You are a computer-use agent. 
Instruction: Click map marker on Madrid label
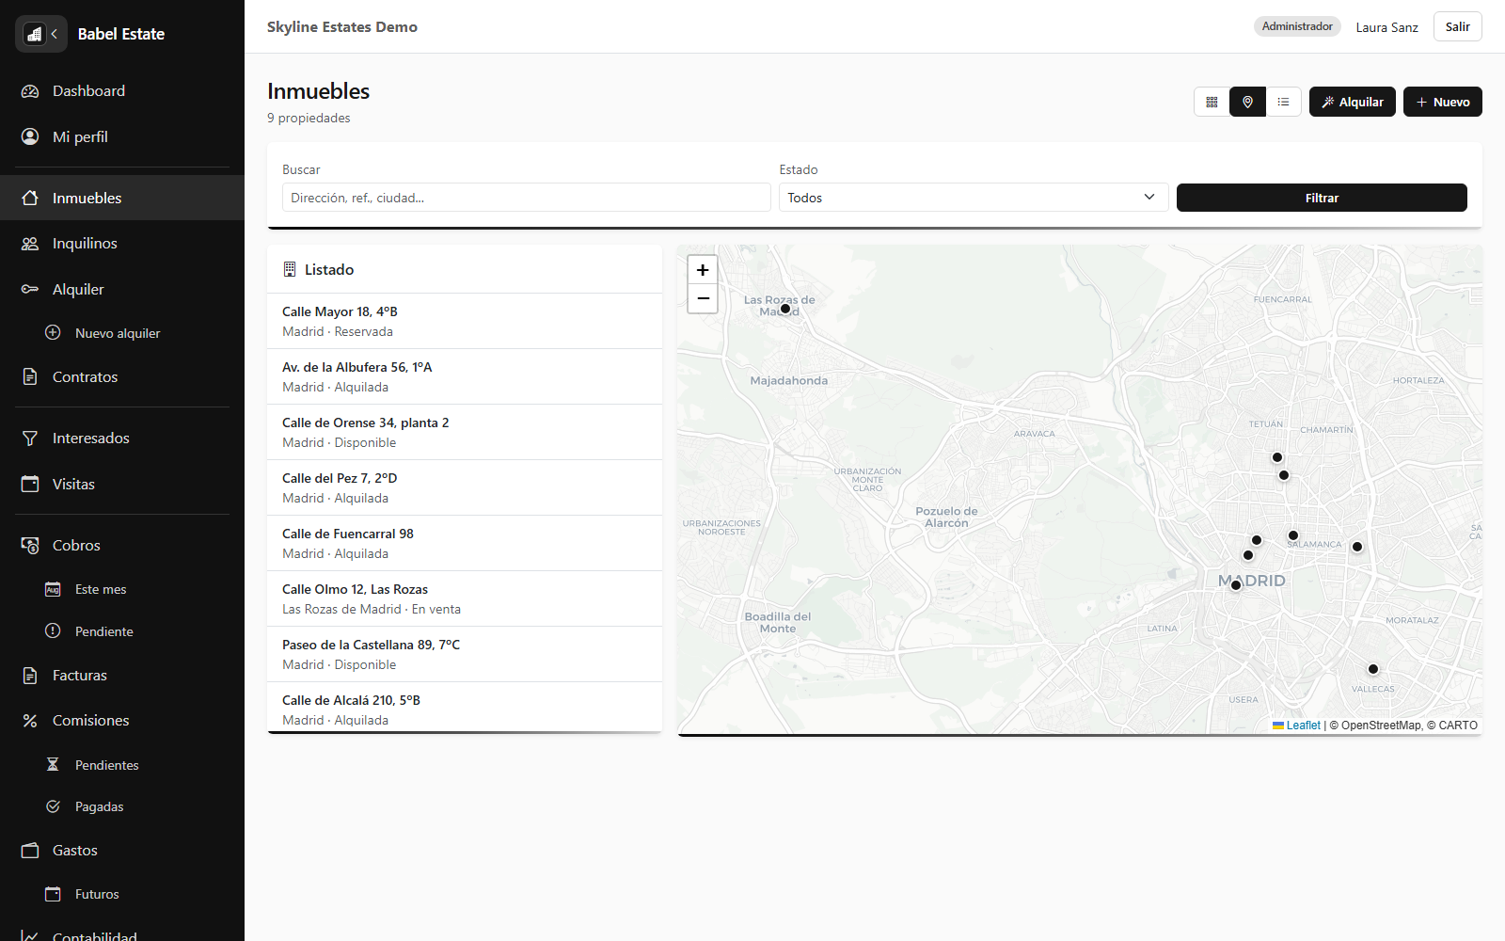1236,585
